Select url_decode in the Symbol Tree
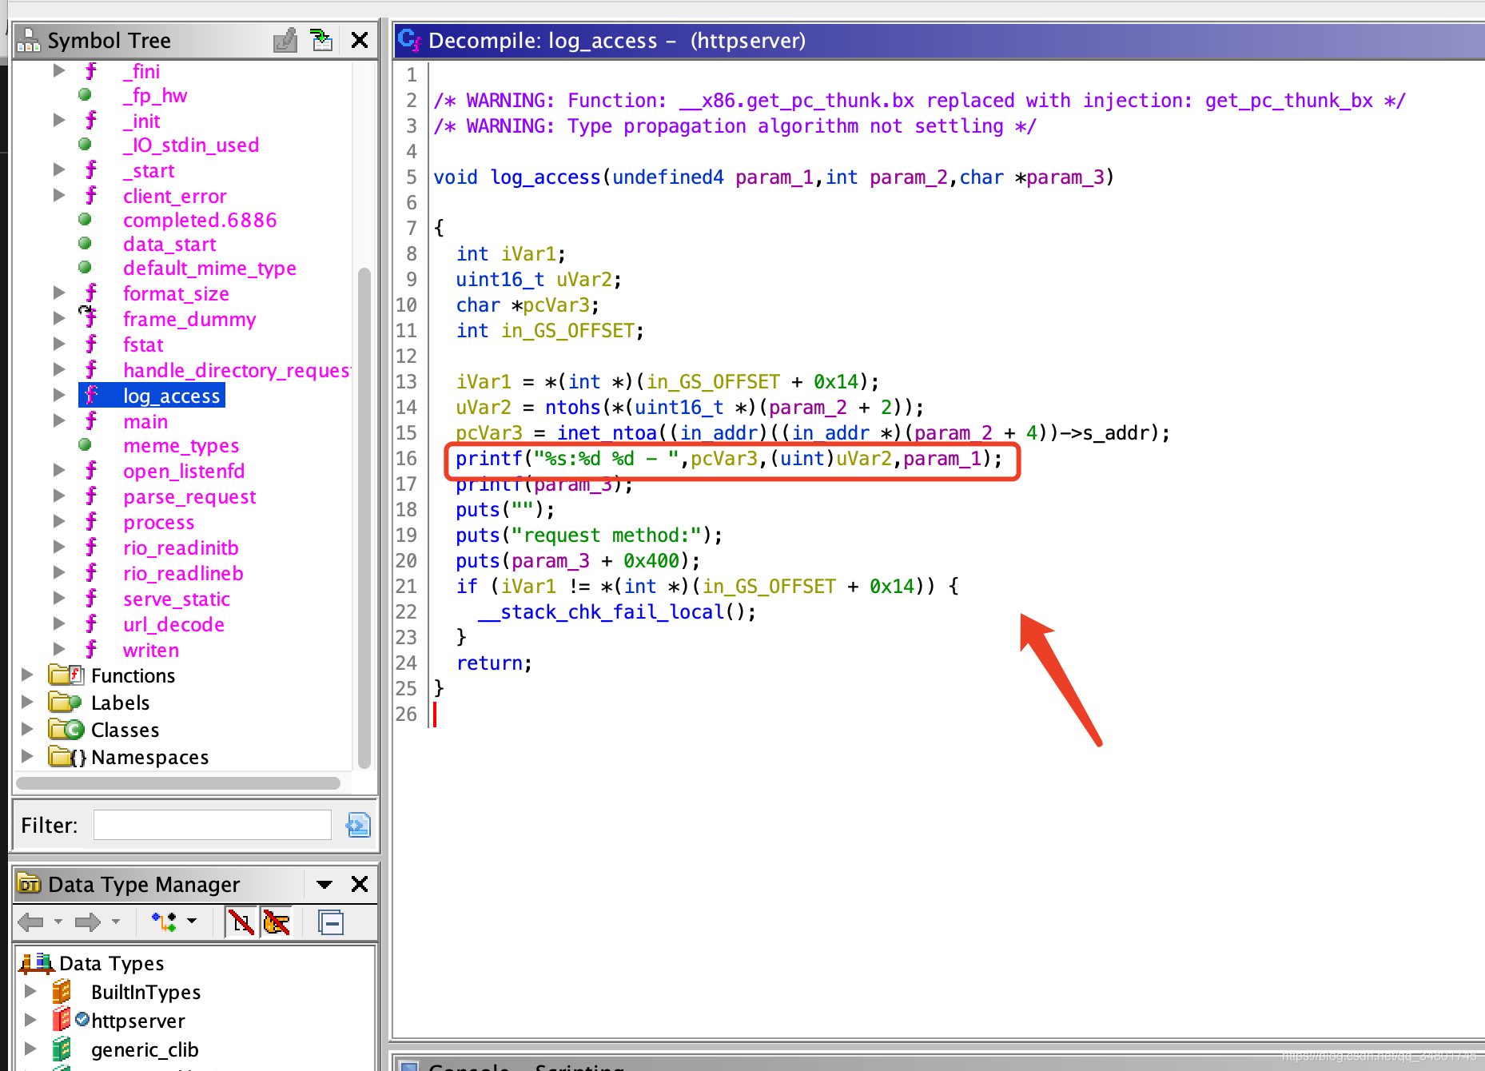This screenshot has width=1485, height=1071. pyautogui.click(x=173, y=624)
